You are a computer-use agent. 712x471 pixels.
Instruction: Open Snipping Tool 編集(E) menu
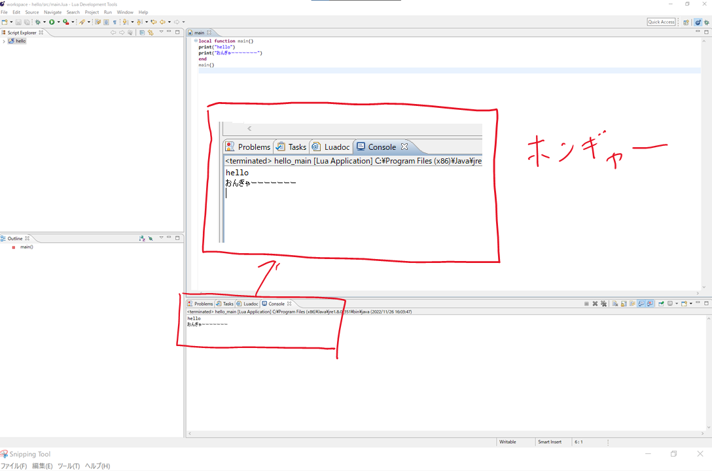pyautogui.click(x=43, y=466)
